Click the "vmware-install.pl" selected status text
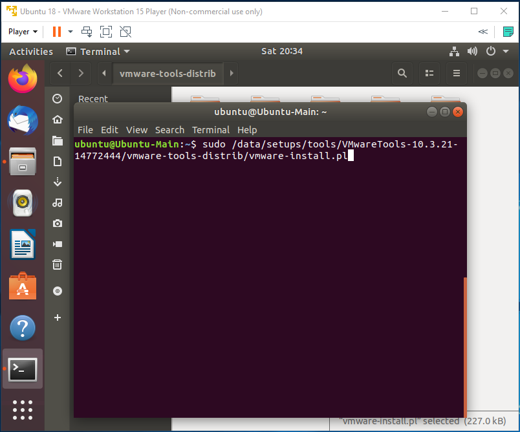 423,421
